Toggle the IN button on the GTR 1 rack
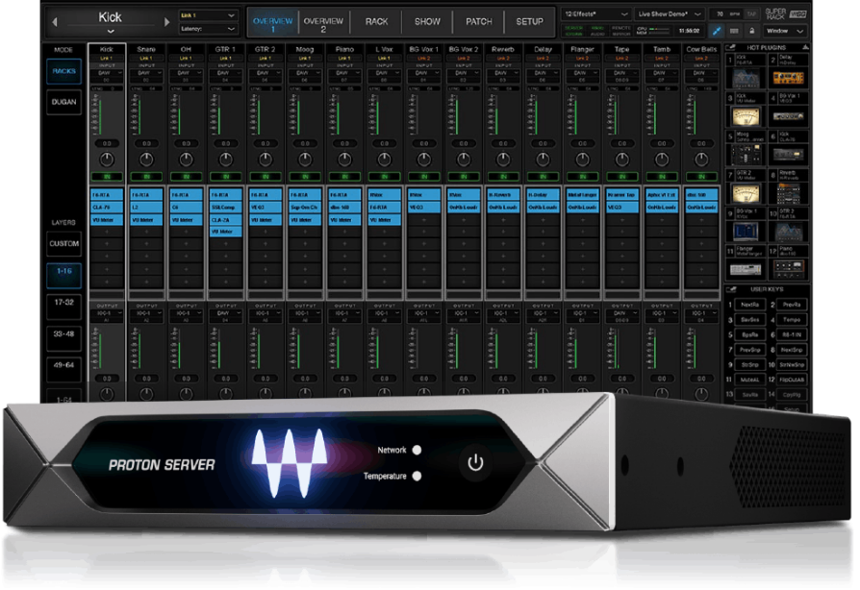 [x=226, y=177]
